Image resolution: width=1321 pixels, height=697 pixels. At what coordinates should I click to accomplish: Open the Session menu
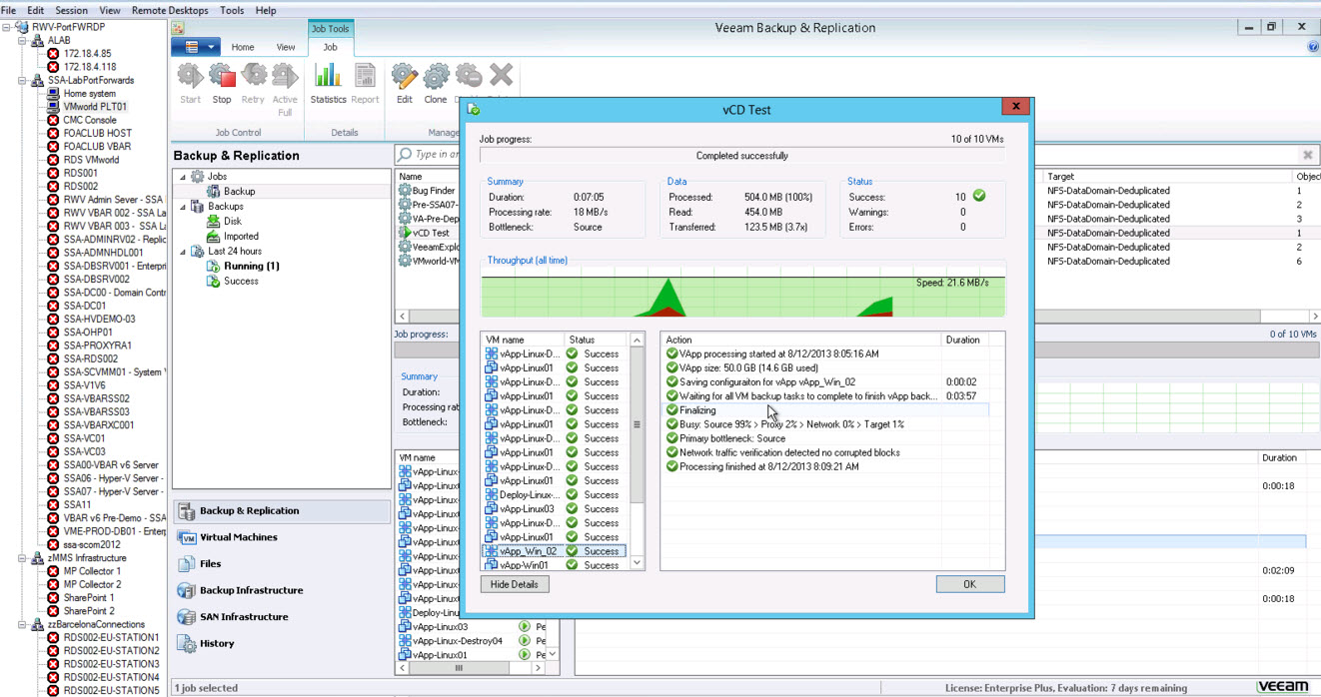pos(71,10)
